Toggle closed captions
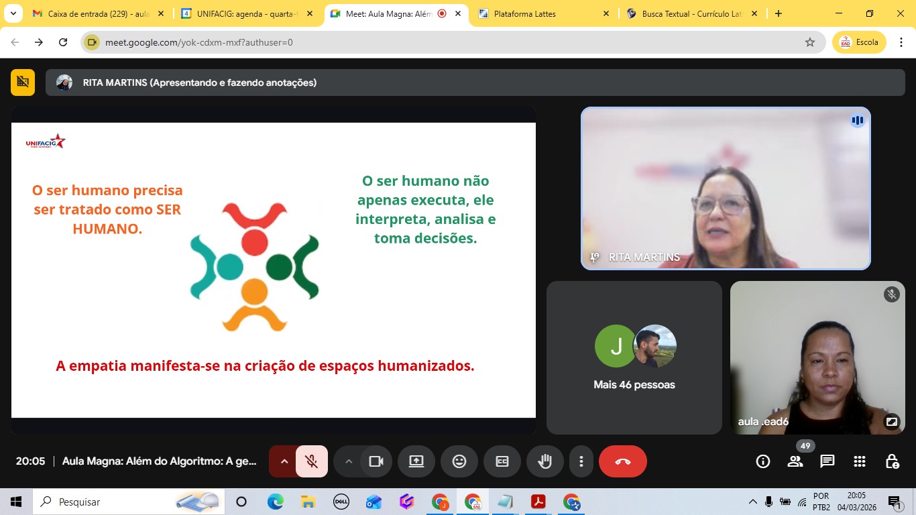Viewport: 916px width, 515px height. click(502, 461)
